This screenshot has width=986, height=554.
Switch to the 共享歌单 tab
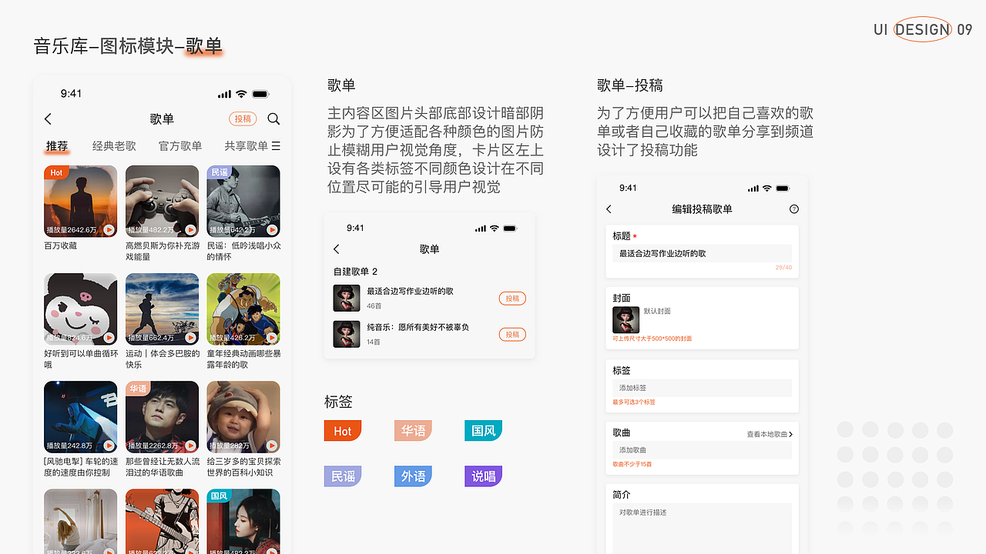(246, 145)
